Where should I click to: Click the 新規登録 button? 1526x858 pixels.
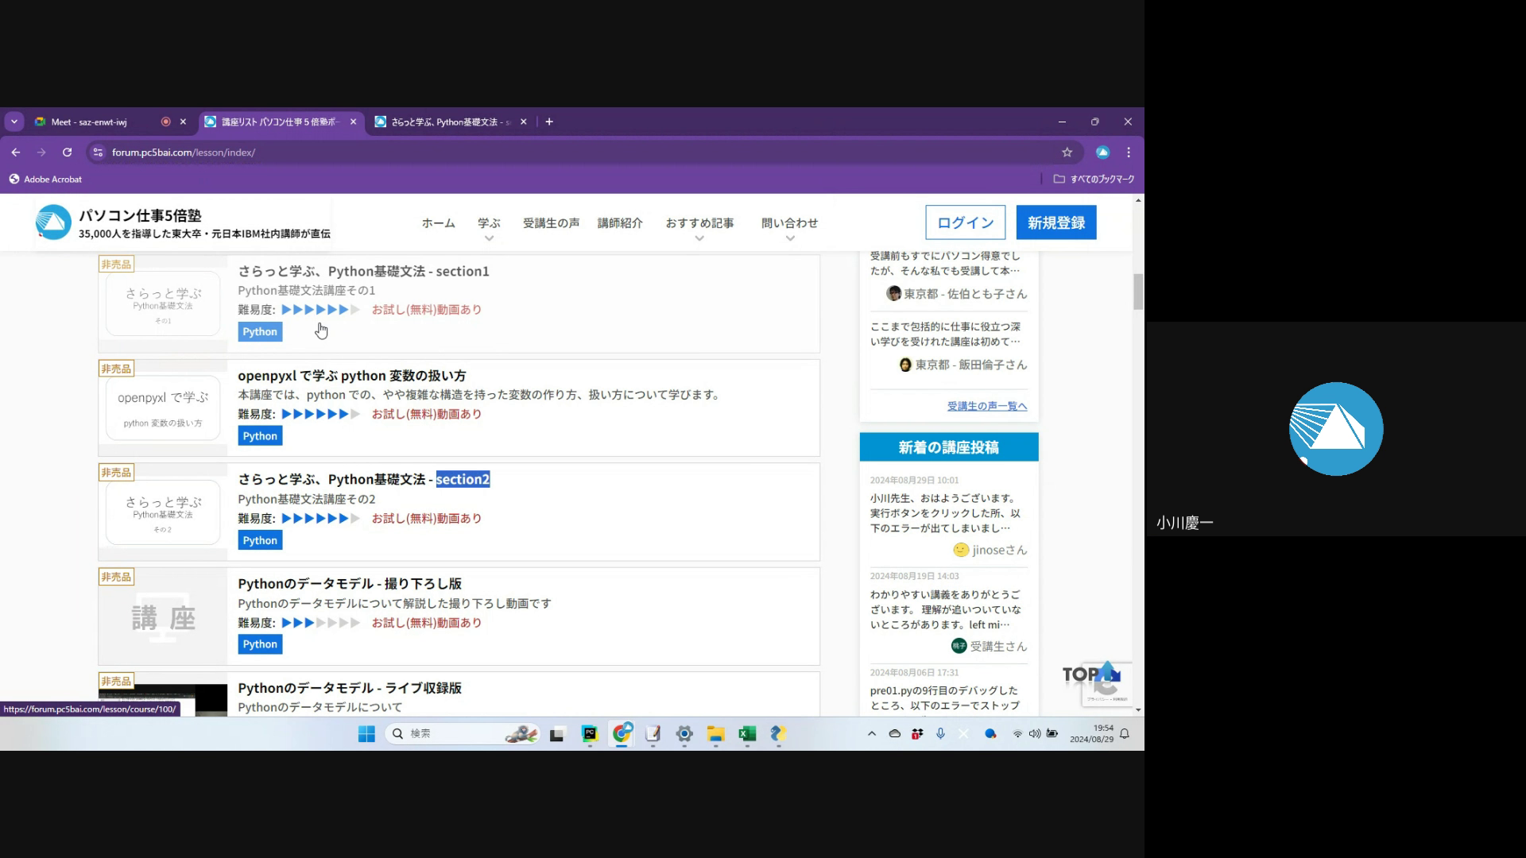click(1055, 222)
